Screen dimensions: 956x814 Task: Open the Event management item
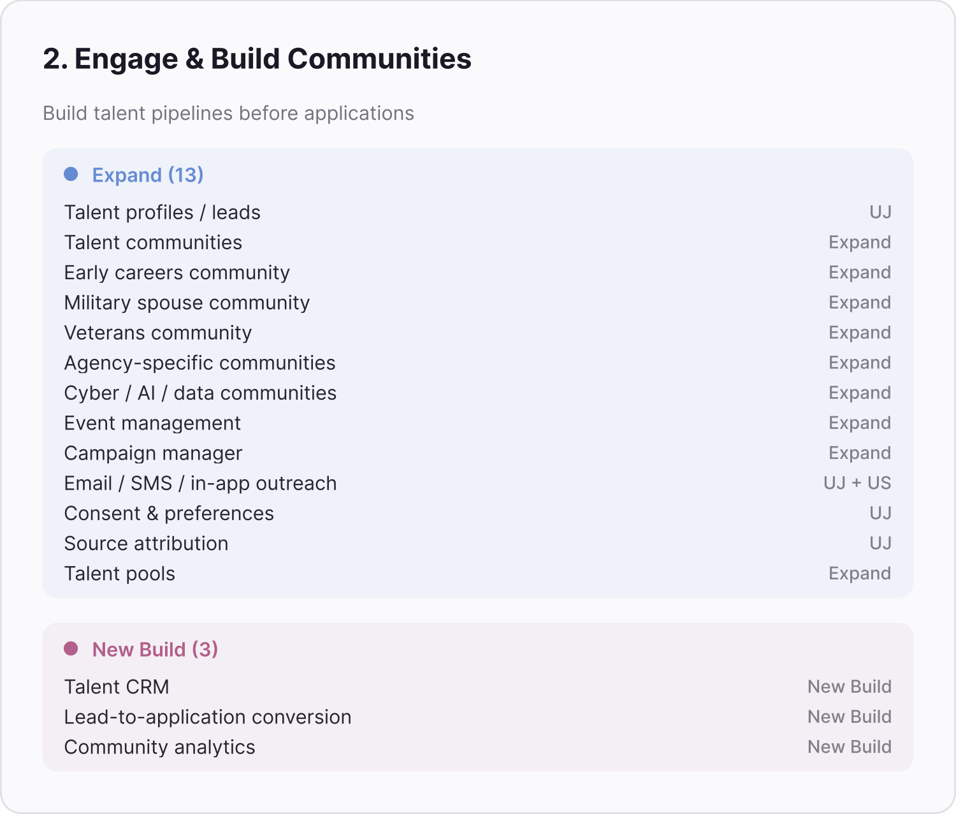point(478,423)
